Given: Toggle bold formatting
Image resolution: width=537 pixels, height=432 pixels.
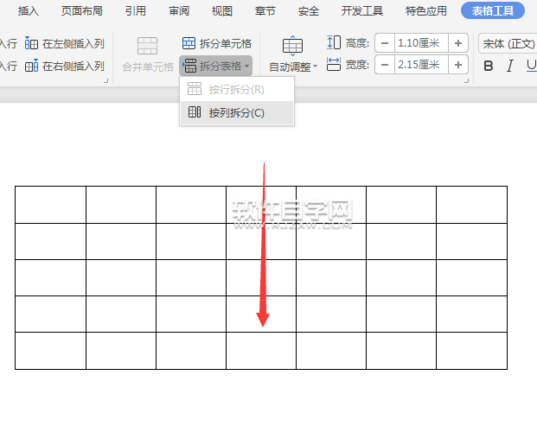Looking at the screenshot, I should pyautogui.click(x=489, y=66).
